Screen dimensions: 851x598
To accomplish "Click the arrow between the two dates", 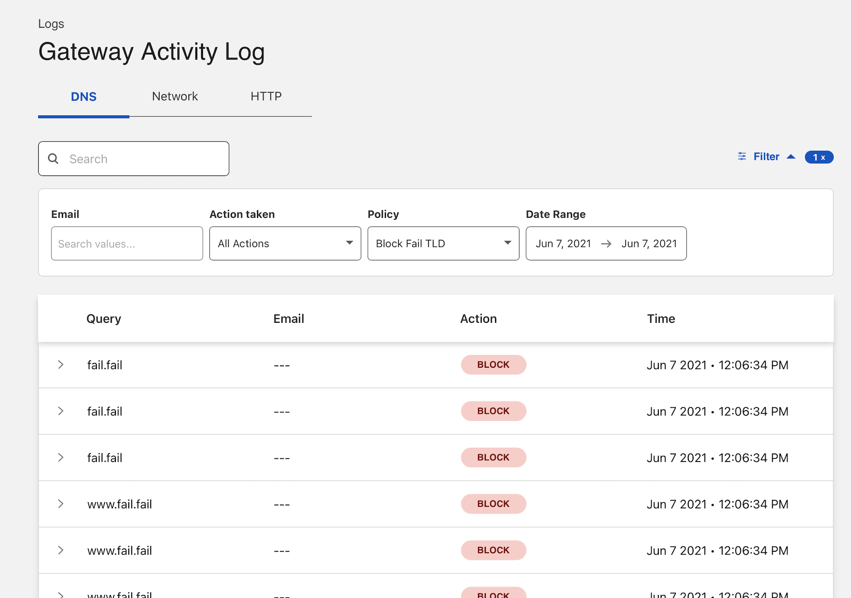I will [606, 244].
